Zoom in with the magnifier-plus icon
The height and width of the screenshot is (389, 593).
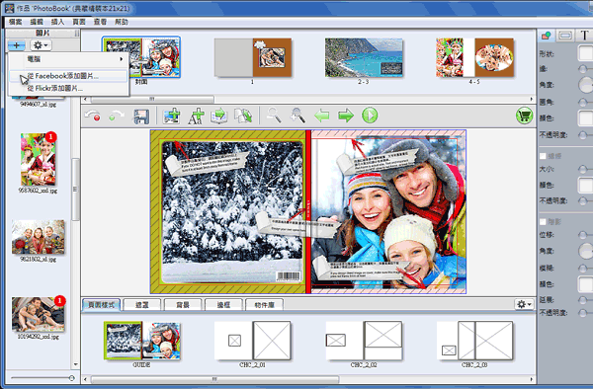coord(297,116)
